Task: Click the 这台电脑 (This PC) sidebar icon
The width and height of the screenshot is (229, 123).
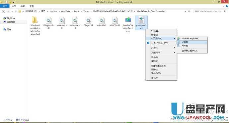Action: pos(5,22)
